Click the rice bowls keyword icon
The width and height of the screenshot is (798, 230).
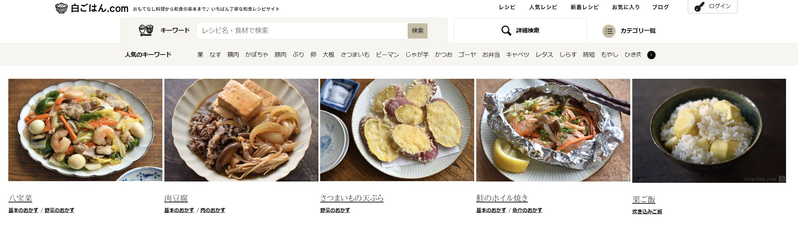[x=146, y=30]
